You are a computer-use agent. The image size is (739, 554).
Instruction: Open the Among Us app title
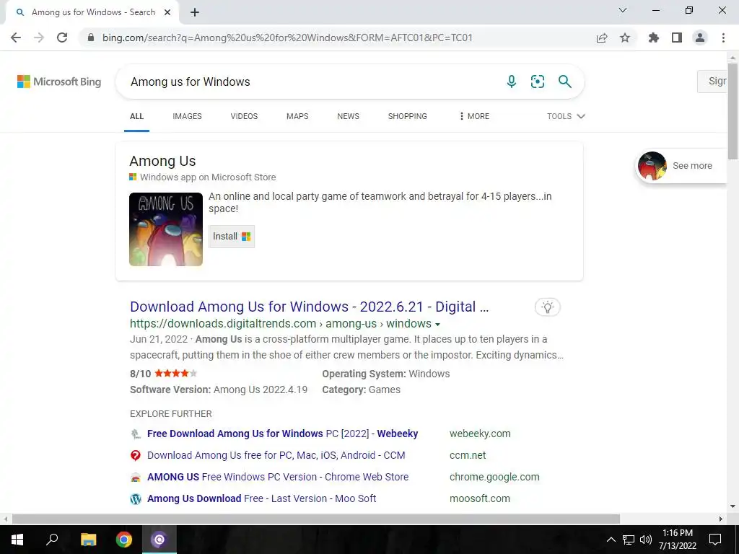pyautogui.click(x=162, y=161)
